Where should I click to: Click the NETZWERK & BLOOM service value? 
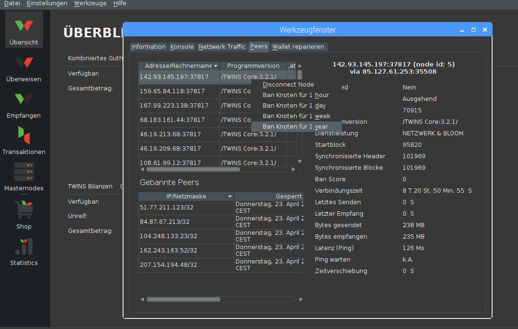433,133
